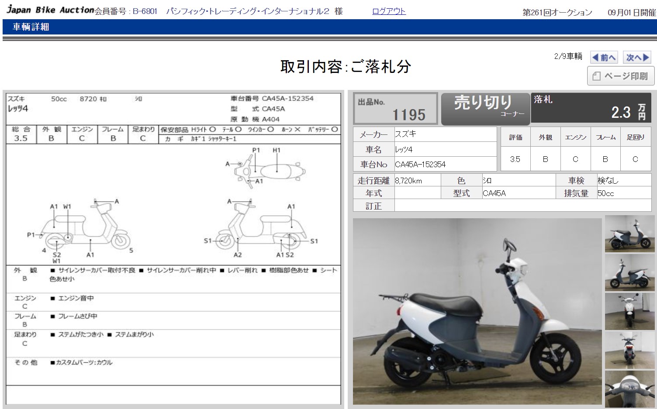Click the ログアウト logout link
Viewport: 657px width, 409px height.
click(x=389, y=11)
